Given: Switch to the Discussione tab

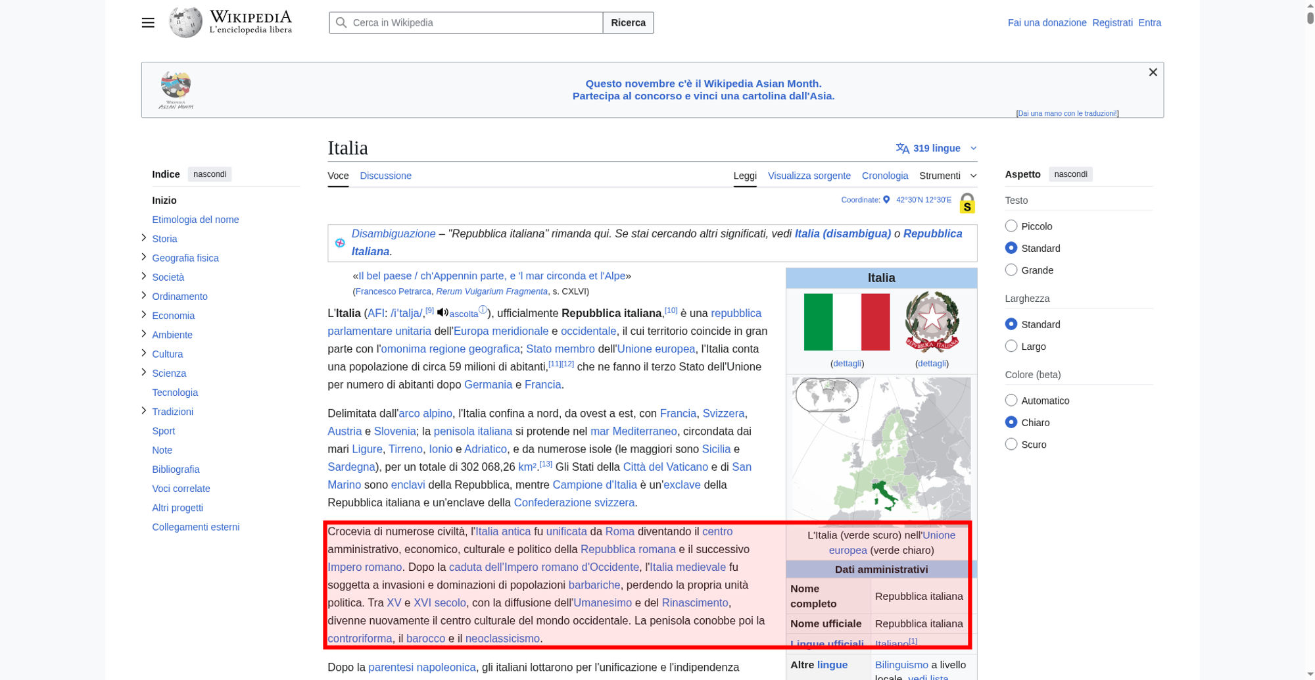Looking at the screenshot, I should [385, 176].
